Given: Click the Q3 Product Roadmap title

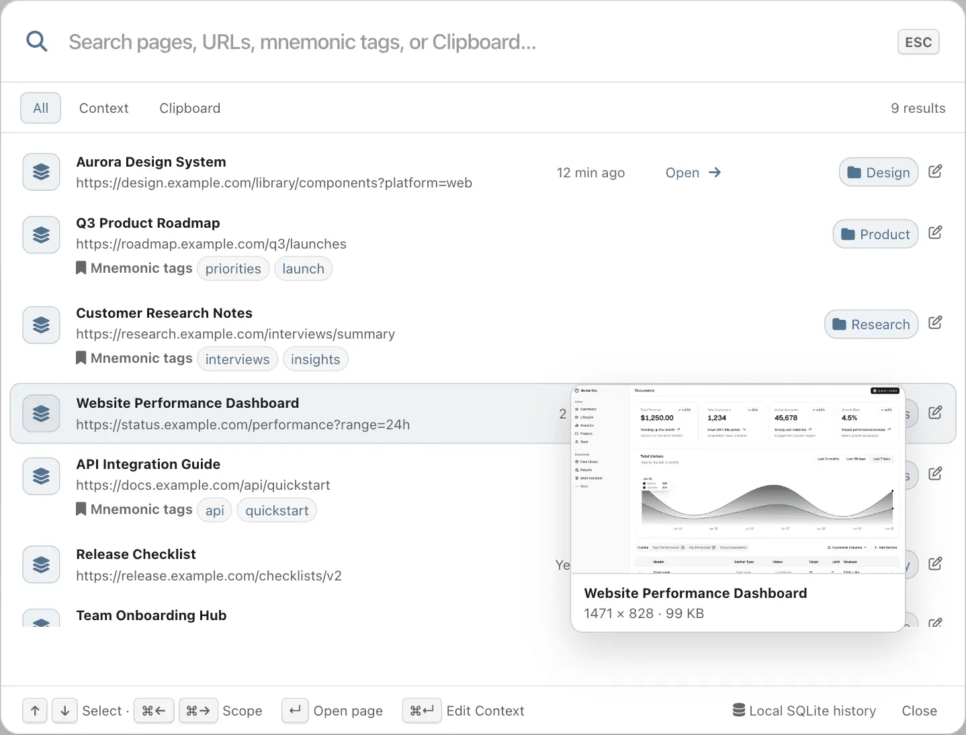Looking at the screenshot, I should (x=148, y=223).
